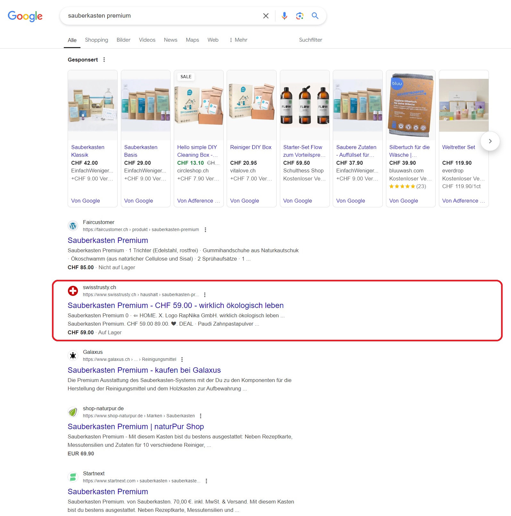
Task: Click the Google logo
Action: [x=25, y=16]
